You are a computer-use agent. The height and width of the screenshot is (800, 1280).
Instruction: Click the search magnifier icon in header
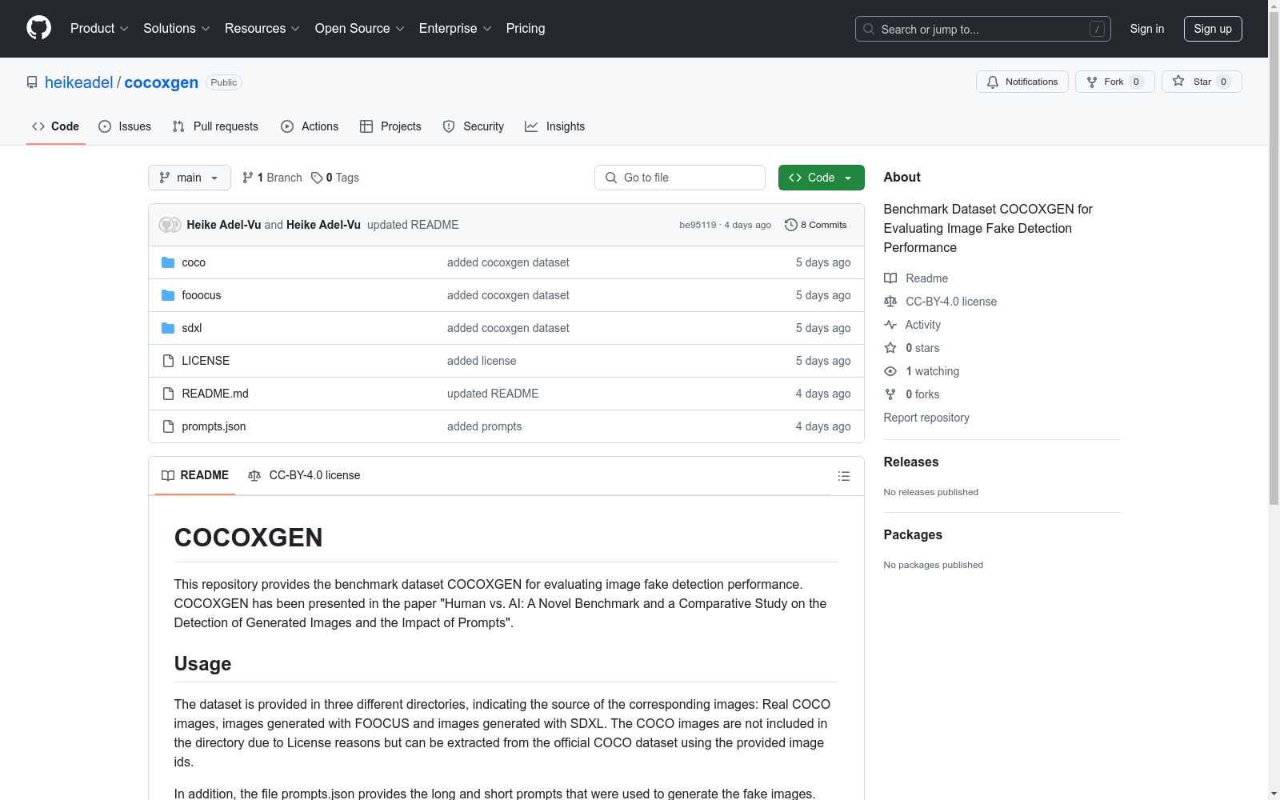pos(869,29)
